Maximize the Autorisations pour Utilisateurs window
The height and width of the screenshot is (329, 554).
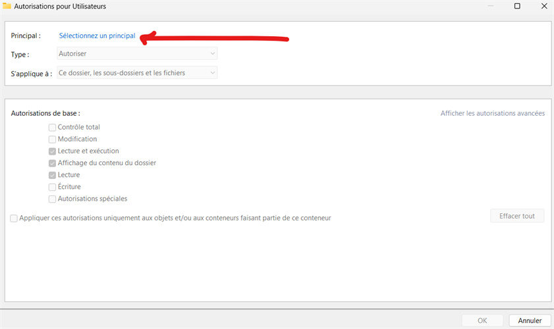(517, 6)
